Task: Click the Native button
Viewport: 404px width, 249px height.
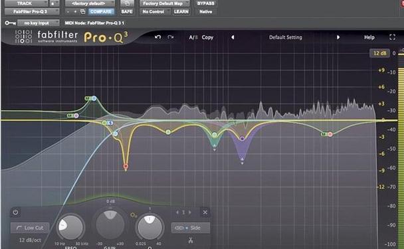Action: [205, 11]
